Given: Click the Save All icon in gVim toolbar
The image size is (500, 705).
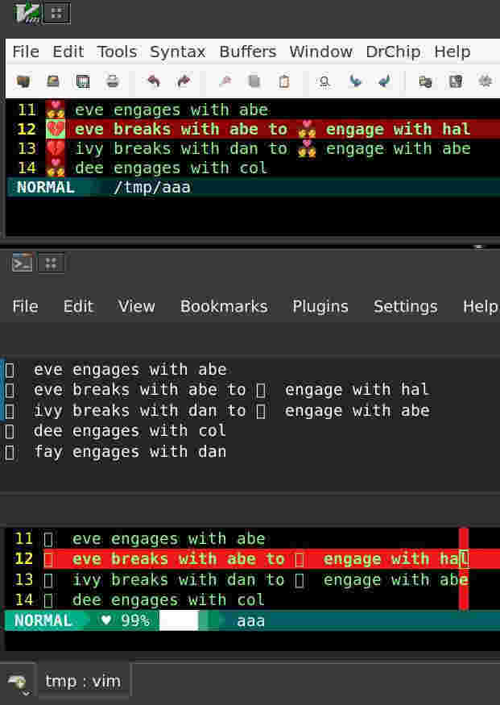Looking at the screenshot, I should click(x=83, y=81).
